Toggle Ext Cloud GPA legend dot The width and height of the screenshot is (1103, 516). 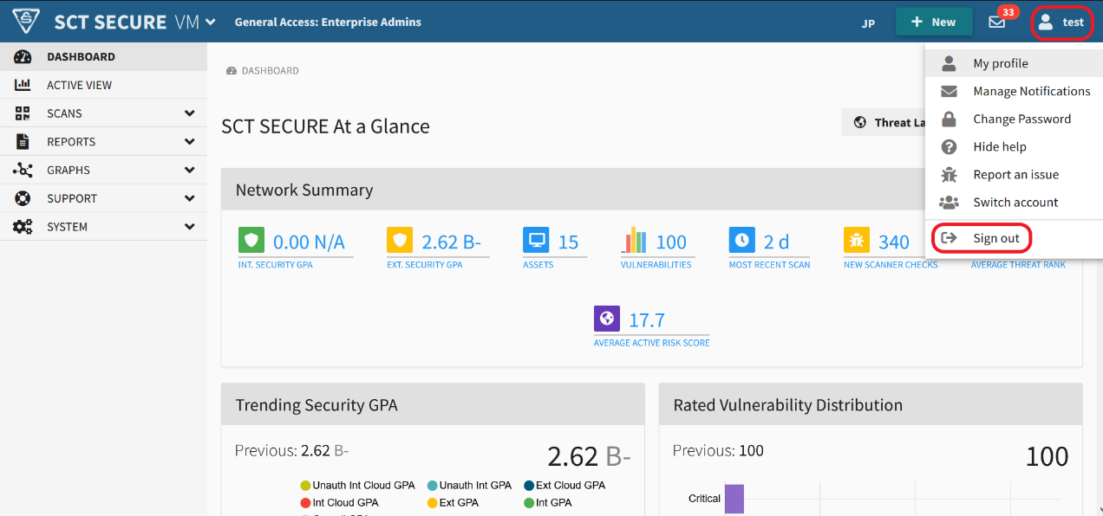[x=529, y=486]
